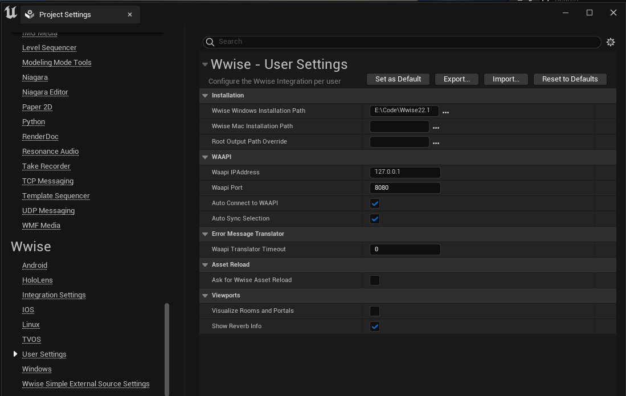Collapse the Viewports section
626x396 pixels.
(x=205, y=296)
